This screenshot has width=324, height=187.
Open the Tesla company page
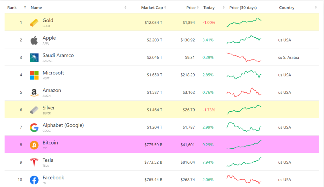[x=48, y=160]
